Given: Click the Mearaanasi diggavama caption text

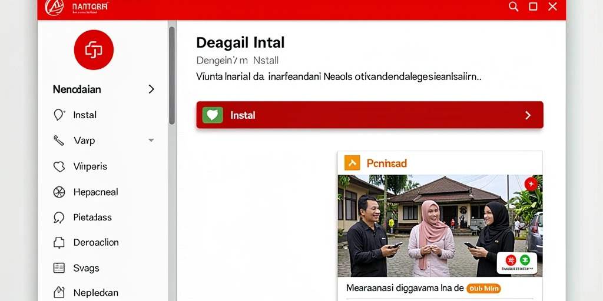Looking at the screenshot, I should point(405,288).
